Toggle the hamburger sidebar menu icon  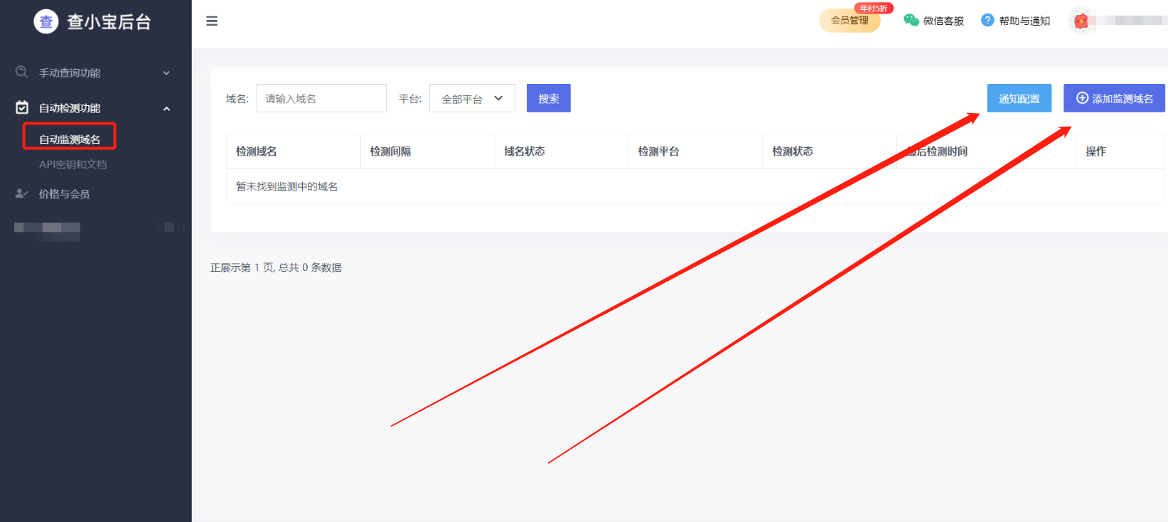click(212, 21)
